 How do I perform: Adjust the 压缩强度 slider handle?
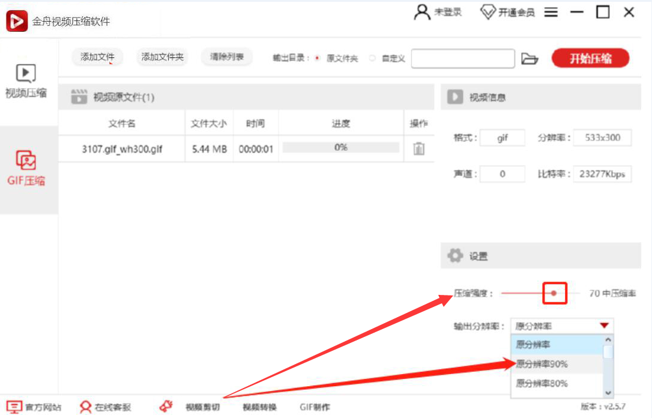pos(554,294)
